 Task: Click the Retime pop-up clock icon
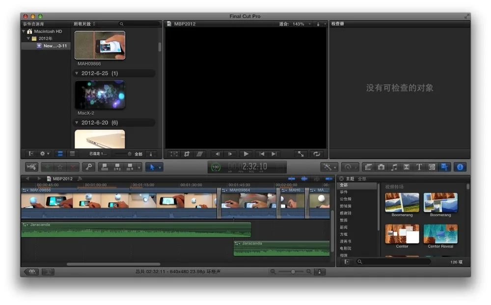349,167
